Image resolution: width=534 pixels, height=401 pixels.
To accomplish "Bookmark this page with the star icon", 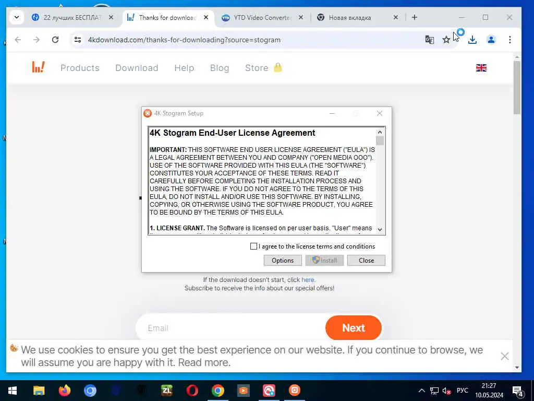I will 446,40.
